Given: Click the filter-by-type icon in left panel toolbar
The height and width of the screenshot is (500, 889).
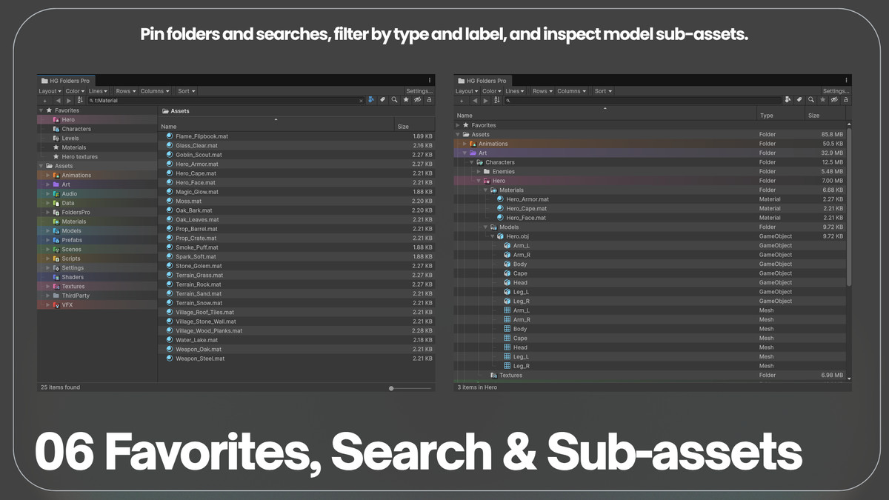Looking at the screenshot, I should click(371, 99).
